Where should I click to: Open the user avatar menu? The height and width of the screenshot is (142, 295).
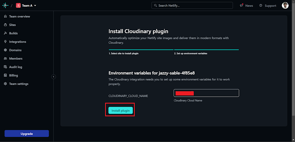pyautogui.click(x=285, y=6)
